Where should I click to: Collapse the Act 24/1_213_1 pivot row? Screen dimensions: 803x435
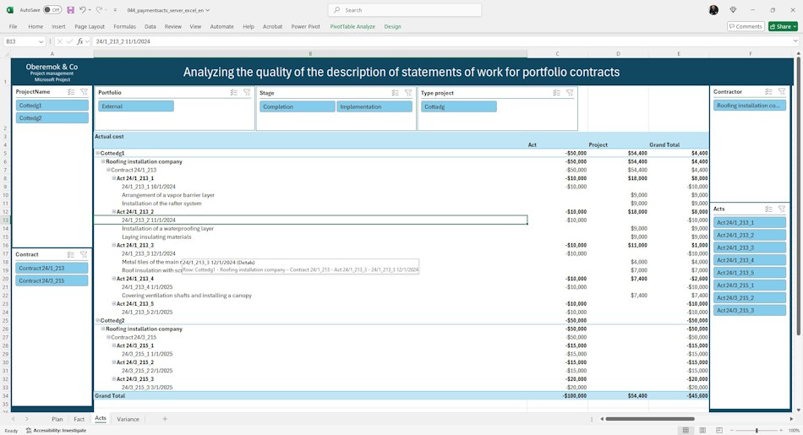pyautogui.click(x=114, y=178)
